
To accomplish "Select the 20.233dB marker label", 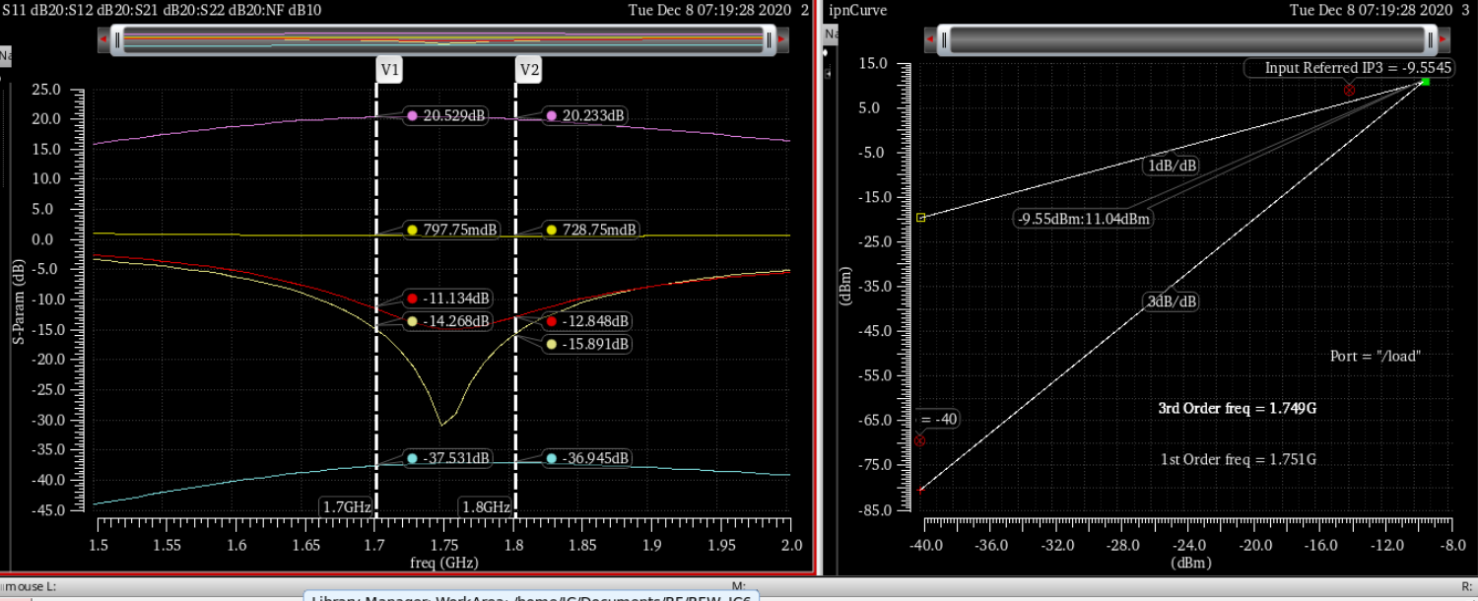I will pos(585,115).
